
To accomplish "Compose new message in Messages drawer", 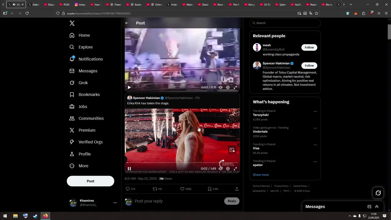I will click(x=369, y=207).
